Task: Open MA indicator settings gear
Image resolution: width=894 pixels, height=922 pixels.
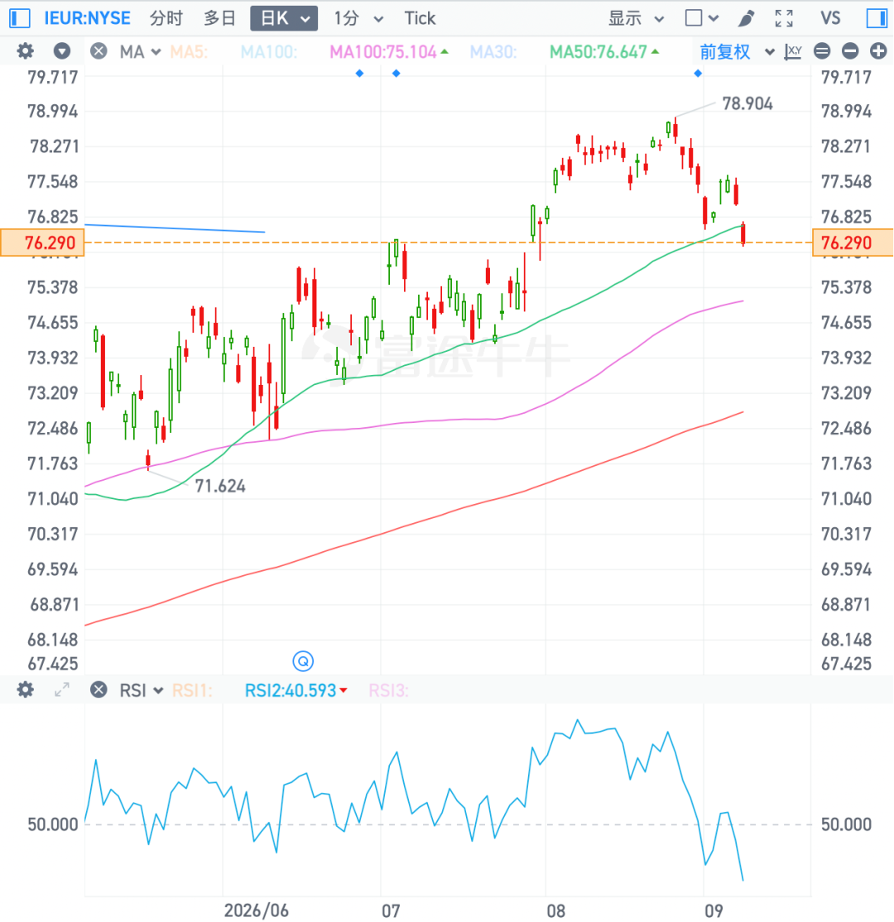Action: 25,51
